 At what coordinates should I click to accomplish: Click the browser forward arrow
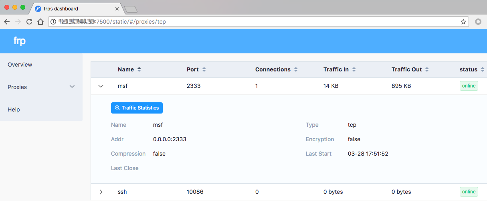click(x=18, y=22)
